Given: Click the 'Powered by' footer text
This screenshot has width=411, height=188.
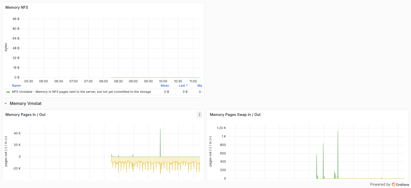Looking at the screenshot, I should 380,184.
